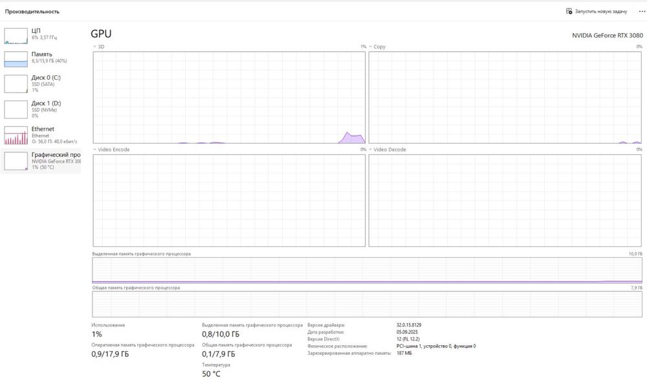The width and height of the screenshot is (647, 386).
Task: Click 'Оперативная память графического процессора' label
Action: click(143, 345)
